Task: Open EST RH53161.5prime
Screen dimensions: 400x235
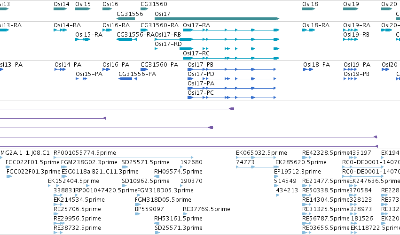Action: point(178,219)
